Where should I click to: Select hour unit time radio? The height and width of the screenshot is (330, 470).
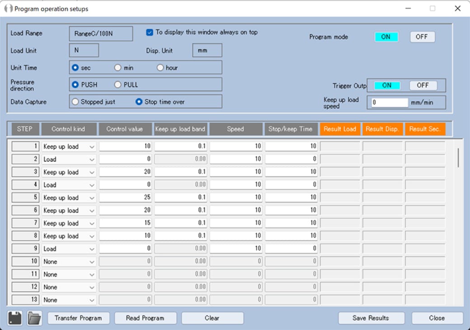pyautogui.click(x=160, y=68)
